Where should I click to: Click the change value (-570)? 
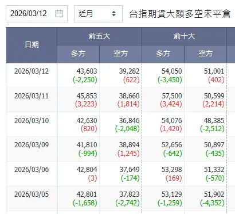[215, 178]
